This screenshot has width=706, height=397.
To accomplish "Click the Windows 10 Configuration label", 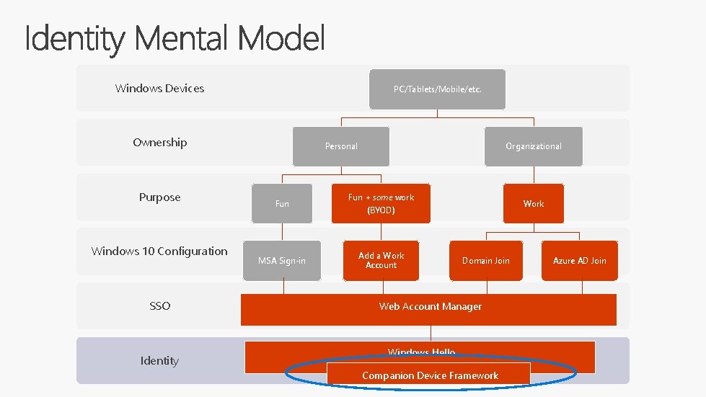I will click(159, 251).
